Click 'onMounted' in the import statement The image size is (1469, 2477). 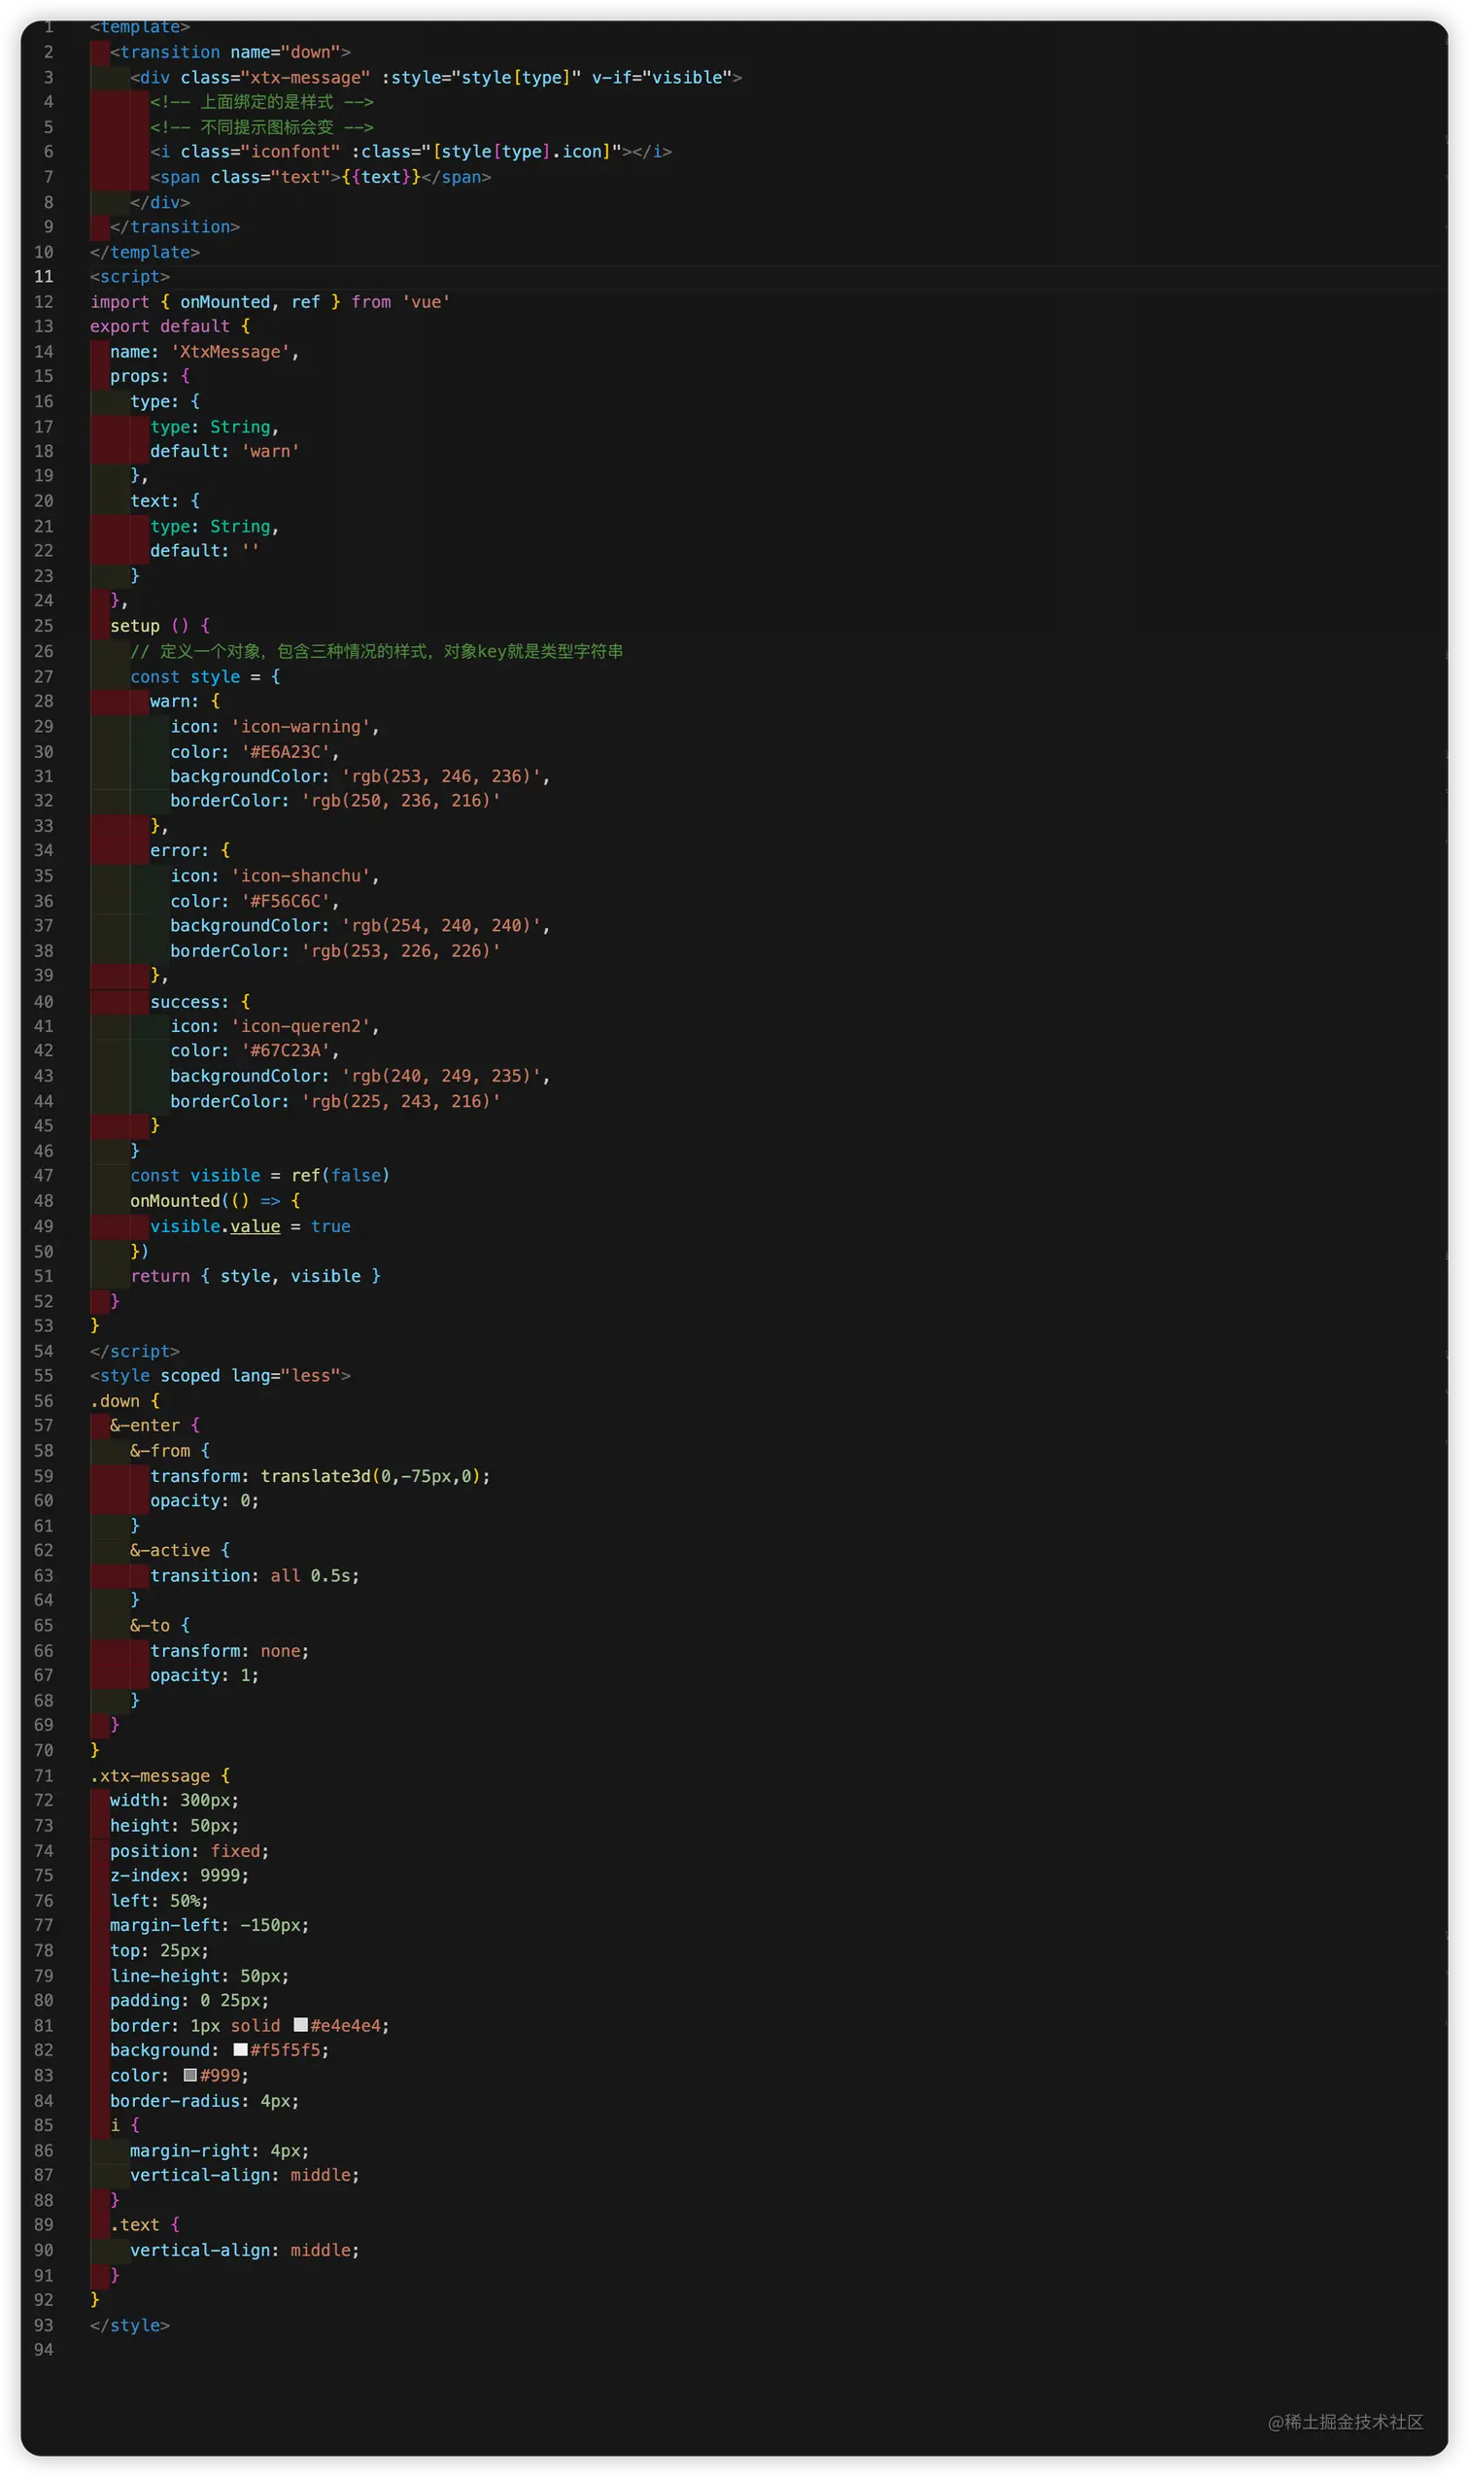pos(224,302)
